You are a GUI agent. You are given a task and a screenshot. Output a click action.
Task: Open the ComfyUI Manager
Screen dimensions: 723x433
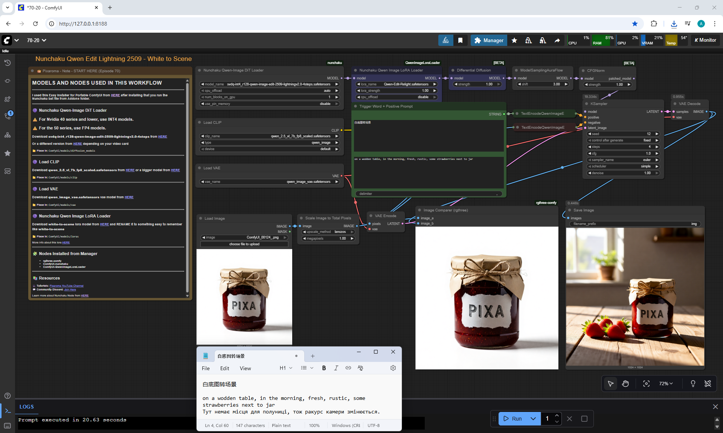tap(489, 40)
